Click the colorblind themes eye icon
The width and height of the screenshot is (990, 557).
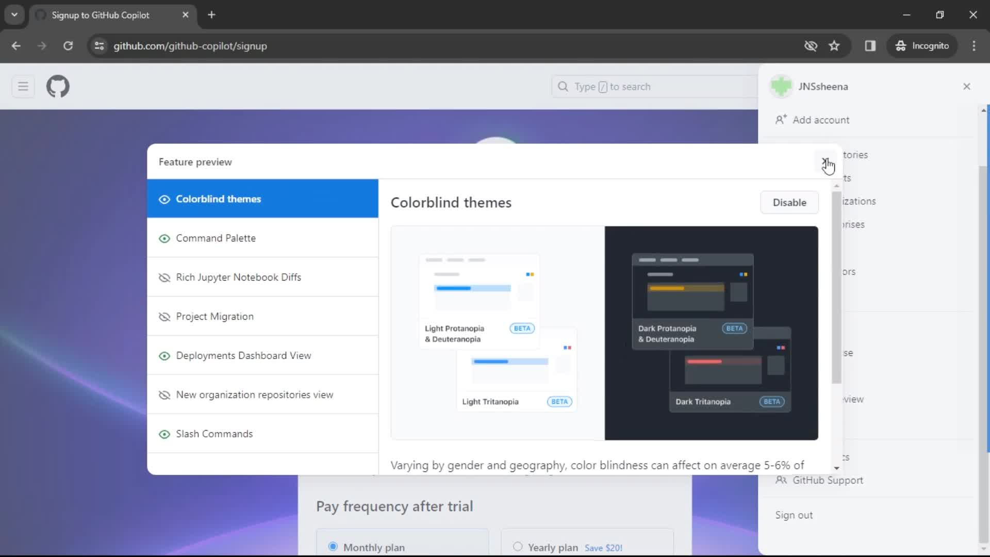[x=164, y=199]
